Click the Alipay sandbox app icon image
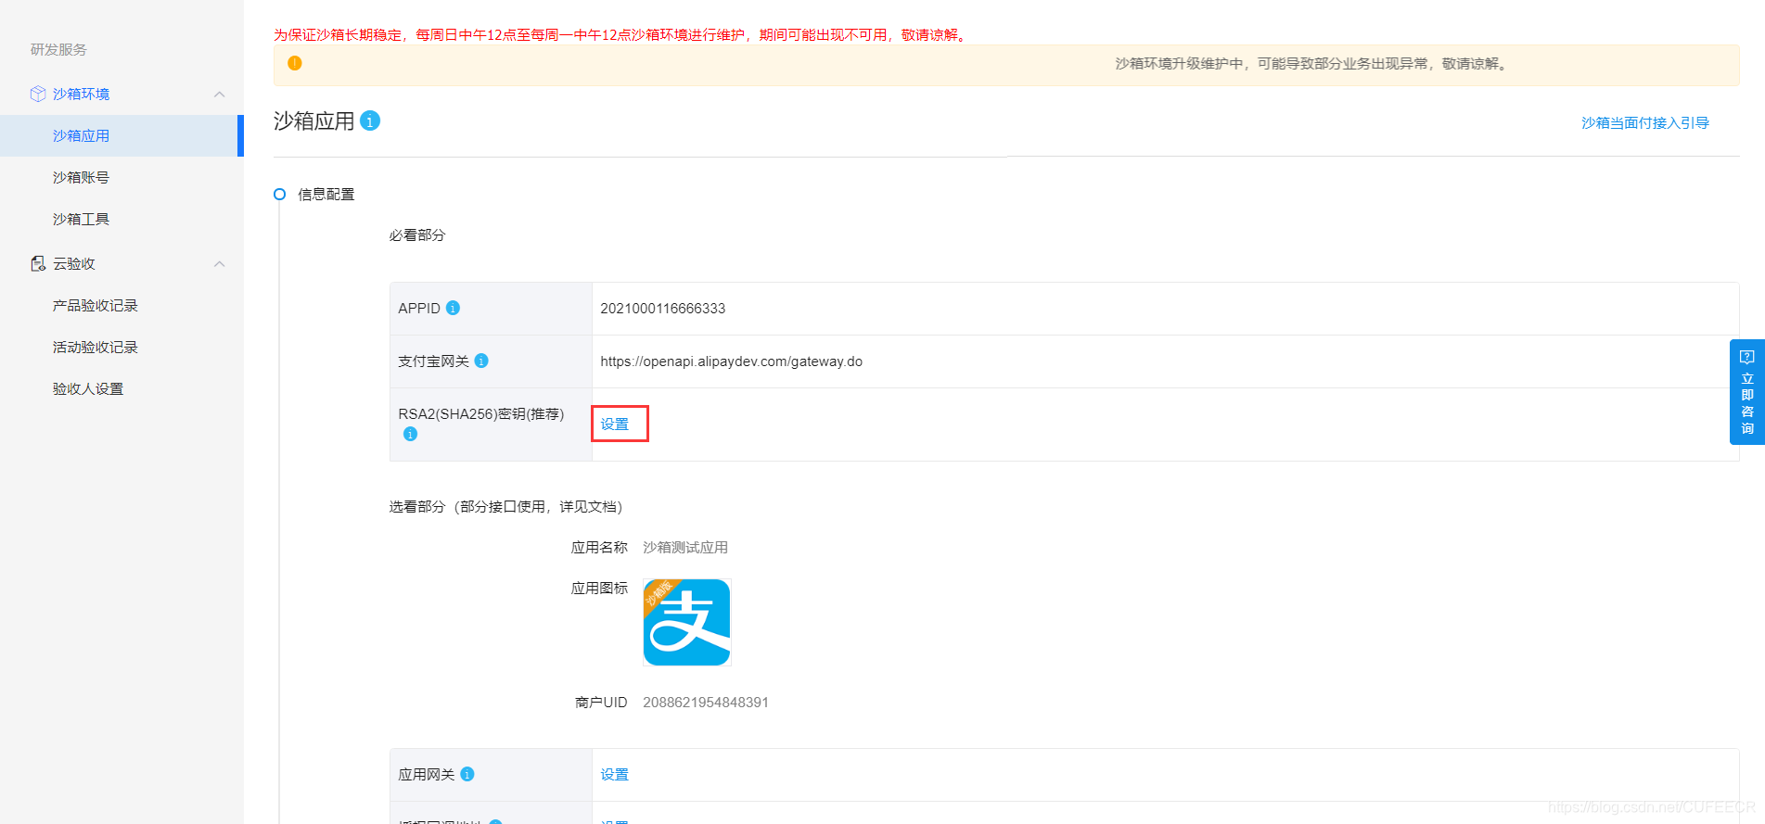1765x824 pixels. coord(687,622)
